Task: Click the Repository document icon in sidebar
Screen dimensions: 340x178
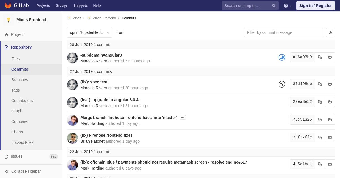Action: click(x=7, y=47)
